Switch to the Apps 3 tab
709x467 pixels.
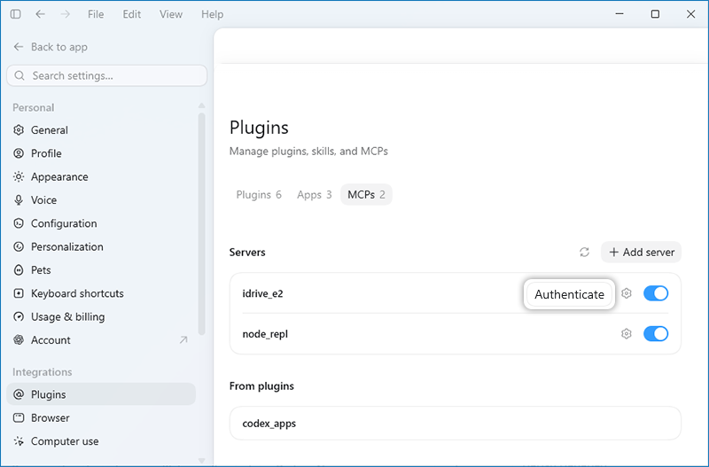[x=315, y=195]
